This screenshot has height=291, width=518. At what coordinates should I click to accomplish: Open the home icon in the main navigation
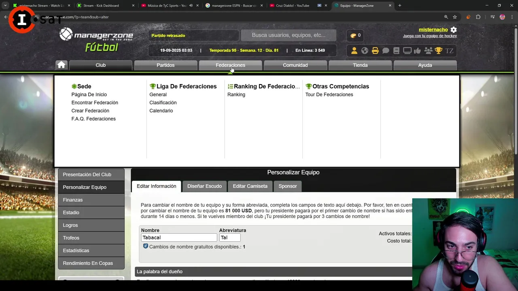[62, 65]
